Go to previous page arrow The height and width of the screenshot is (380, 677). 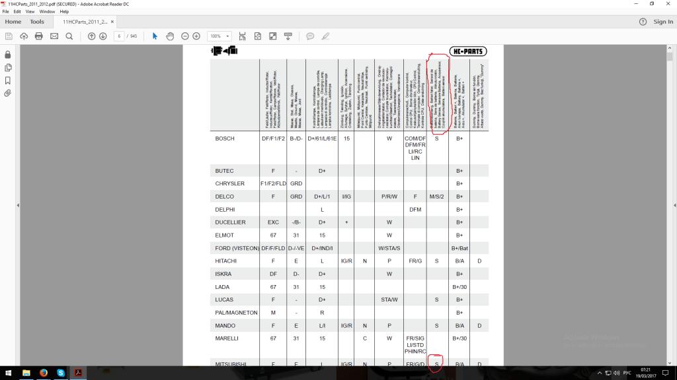[91, 36]
